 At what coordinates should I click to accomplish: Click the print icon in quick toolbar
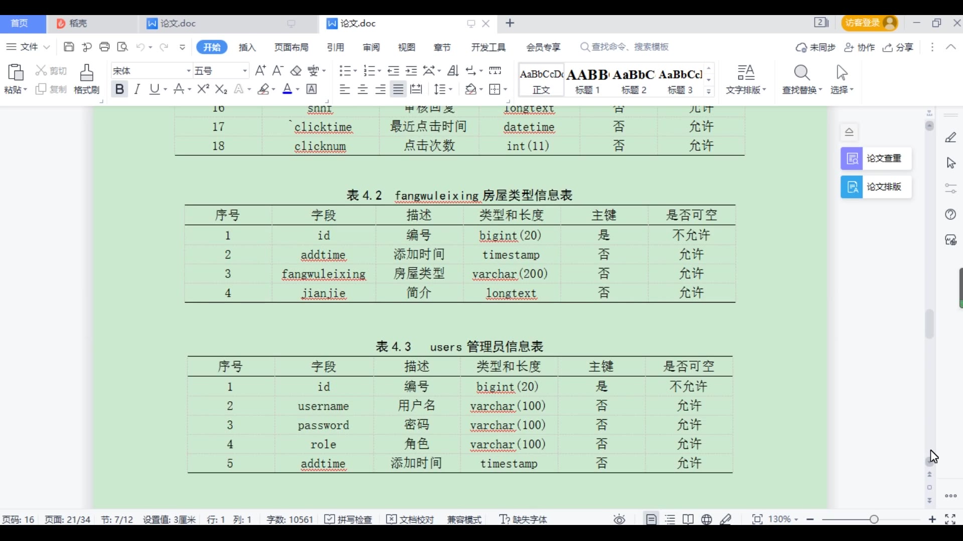click(x=104, y=47)
